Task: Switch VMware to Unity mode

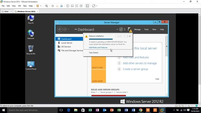Action: point(81,6)
